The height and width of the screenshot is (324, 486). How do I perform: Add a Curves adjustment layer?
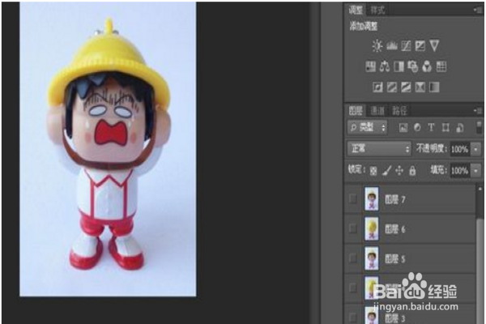(x=406, y=46)
